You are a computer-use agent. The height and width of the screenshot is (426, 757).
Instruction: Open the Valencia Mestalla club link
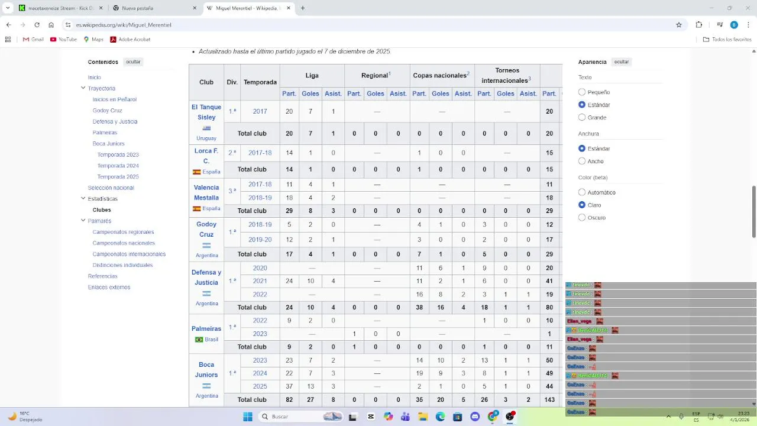click(x=206, y=193)
